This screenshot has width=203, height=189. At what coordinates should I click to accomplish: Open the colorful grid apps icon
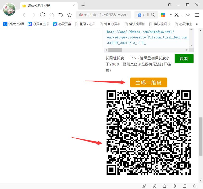pyautogui.click(x=163, y=15)
